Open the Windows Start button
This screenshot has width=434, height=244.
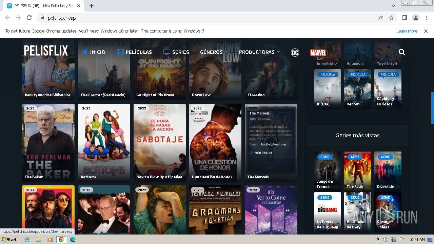(9, 240)
